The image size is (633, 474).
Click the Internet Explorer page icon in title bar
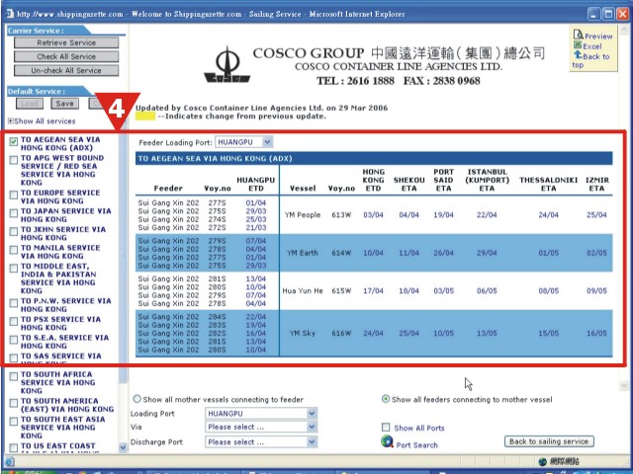(9, 14)
